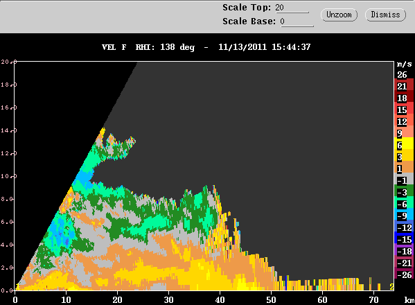Select the 12 m/s orange-red legend swatch

[404, 119]
